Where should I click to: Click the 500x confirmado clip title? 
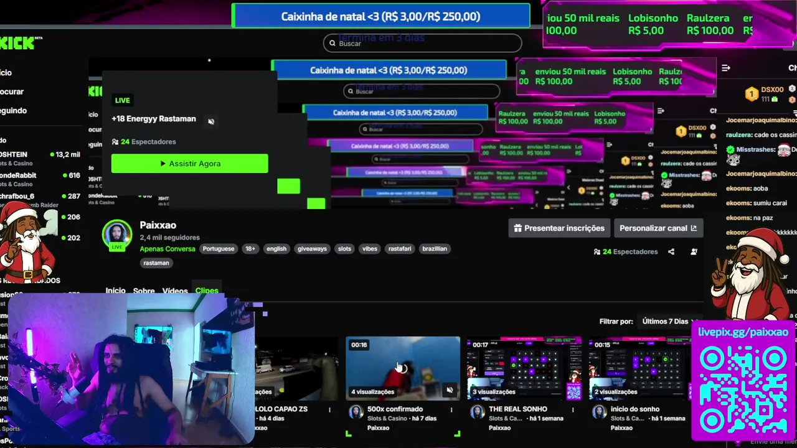point(395,409)
